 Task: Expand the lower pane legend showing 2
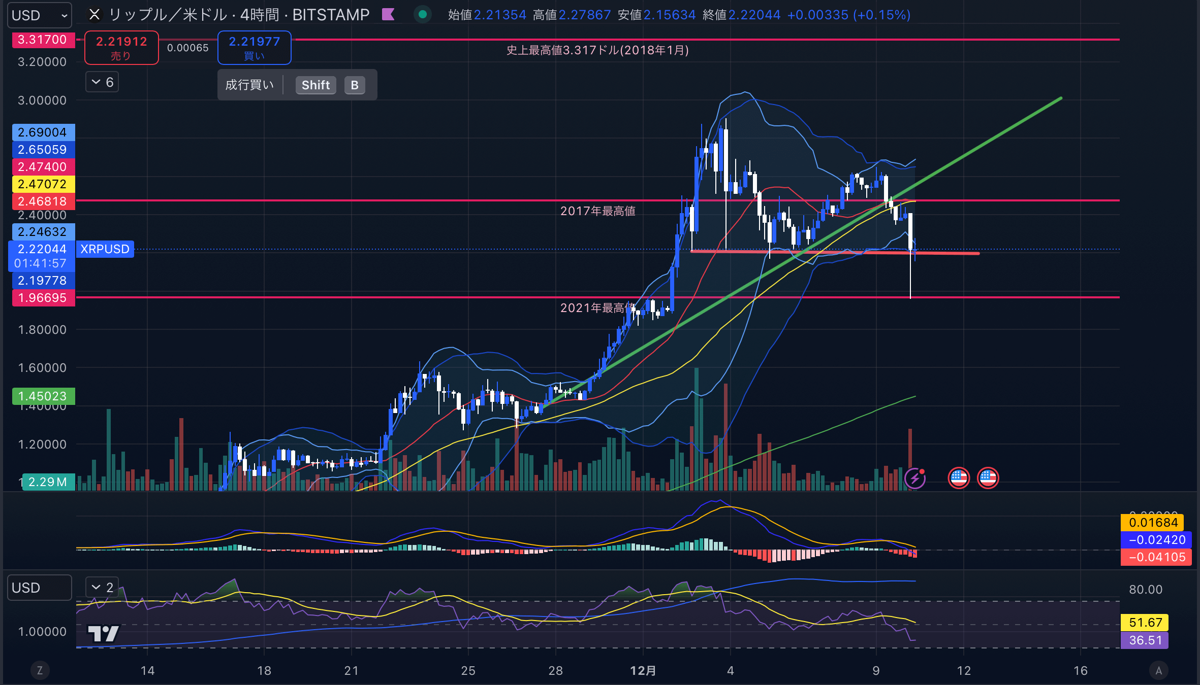102,588
